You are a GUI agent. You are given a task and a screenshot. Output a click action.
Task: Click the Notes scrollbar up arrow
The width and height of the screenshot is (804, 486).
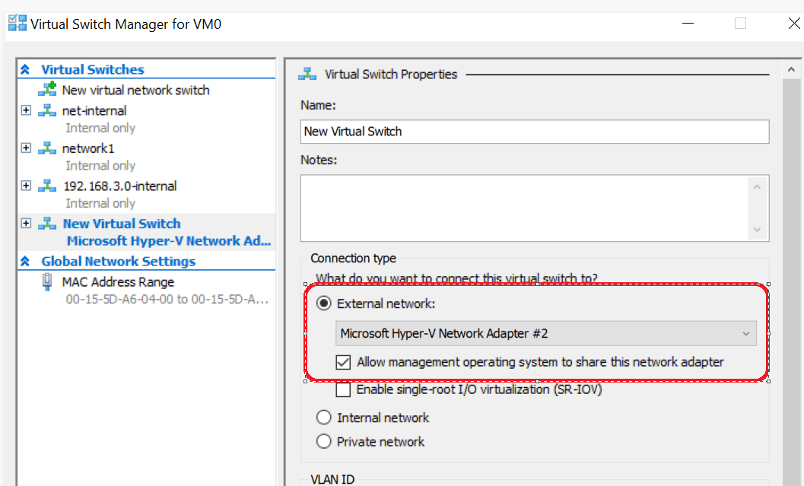[758, 187]
